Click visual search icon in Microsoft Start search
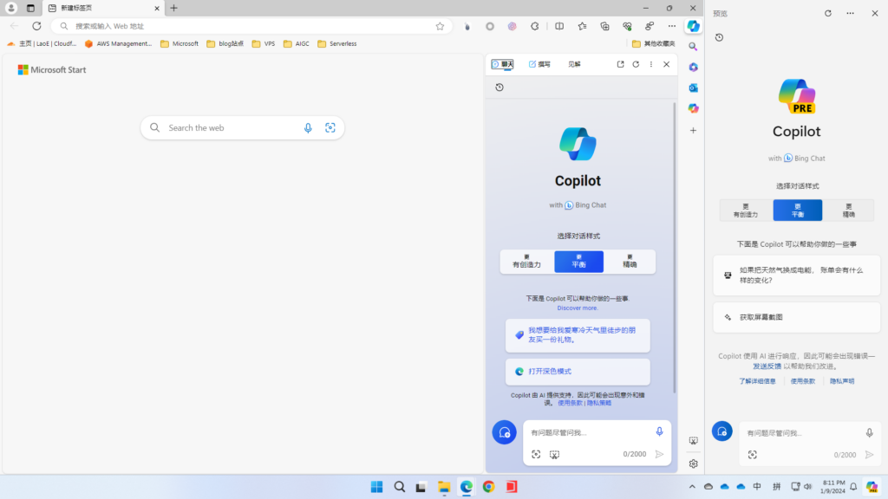This screenshot has width=888, height=499. click(330, 128)
